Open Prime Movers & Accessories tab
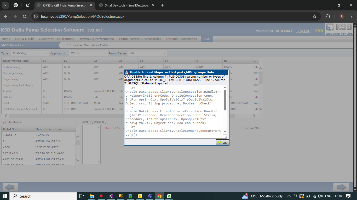 [140, 39]
